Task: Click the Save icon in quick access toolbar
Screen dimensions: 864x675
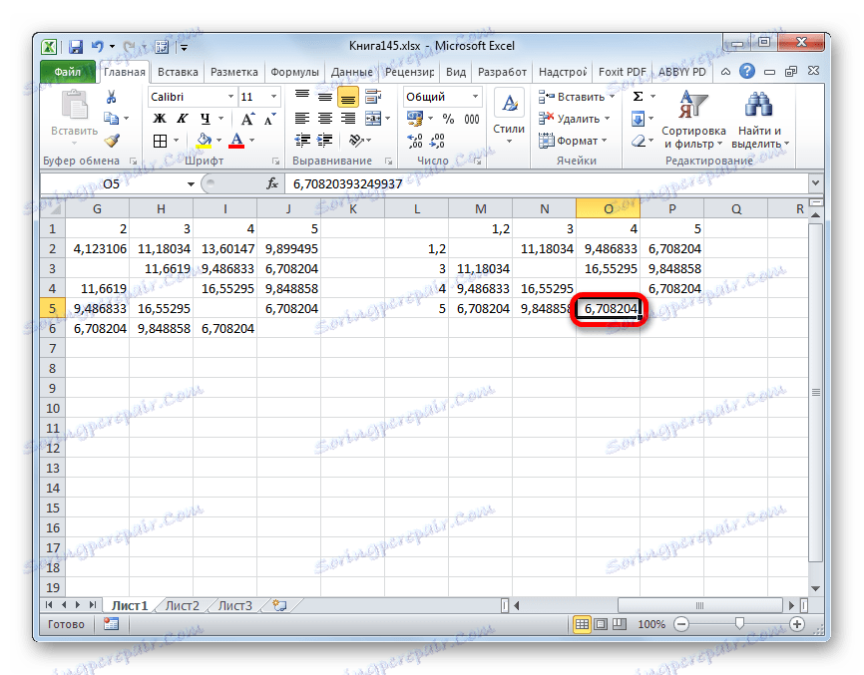Action: (x=76, y=47)
